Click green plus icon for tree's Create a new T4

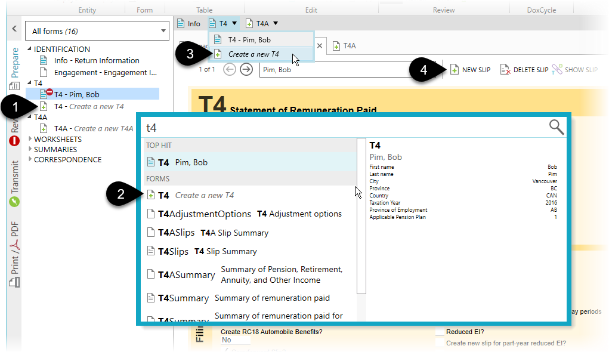tap(44, 106)
